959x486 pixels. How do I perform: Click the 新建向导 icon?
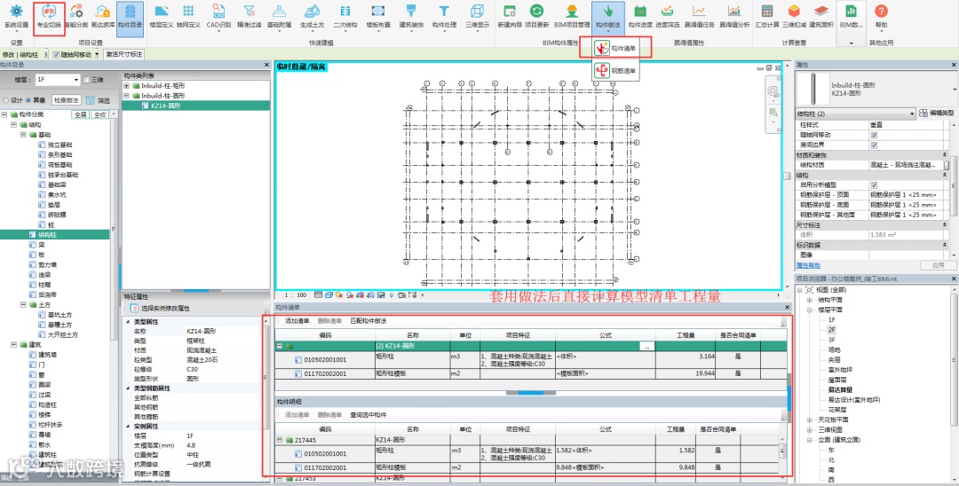coord(509,17)
